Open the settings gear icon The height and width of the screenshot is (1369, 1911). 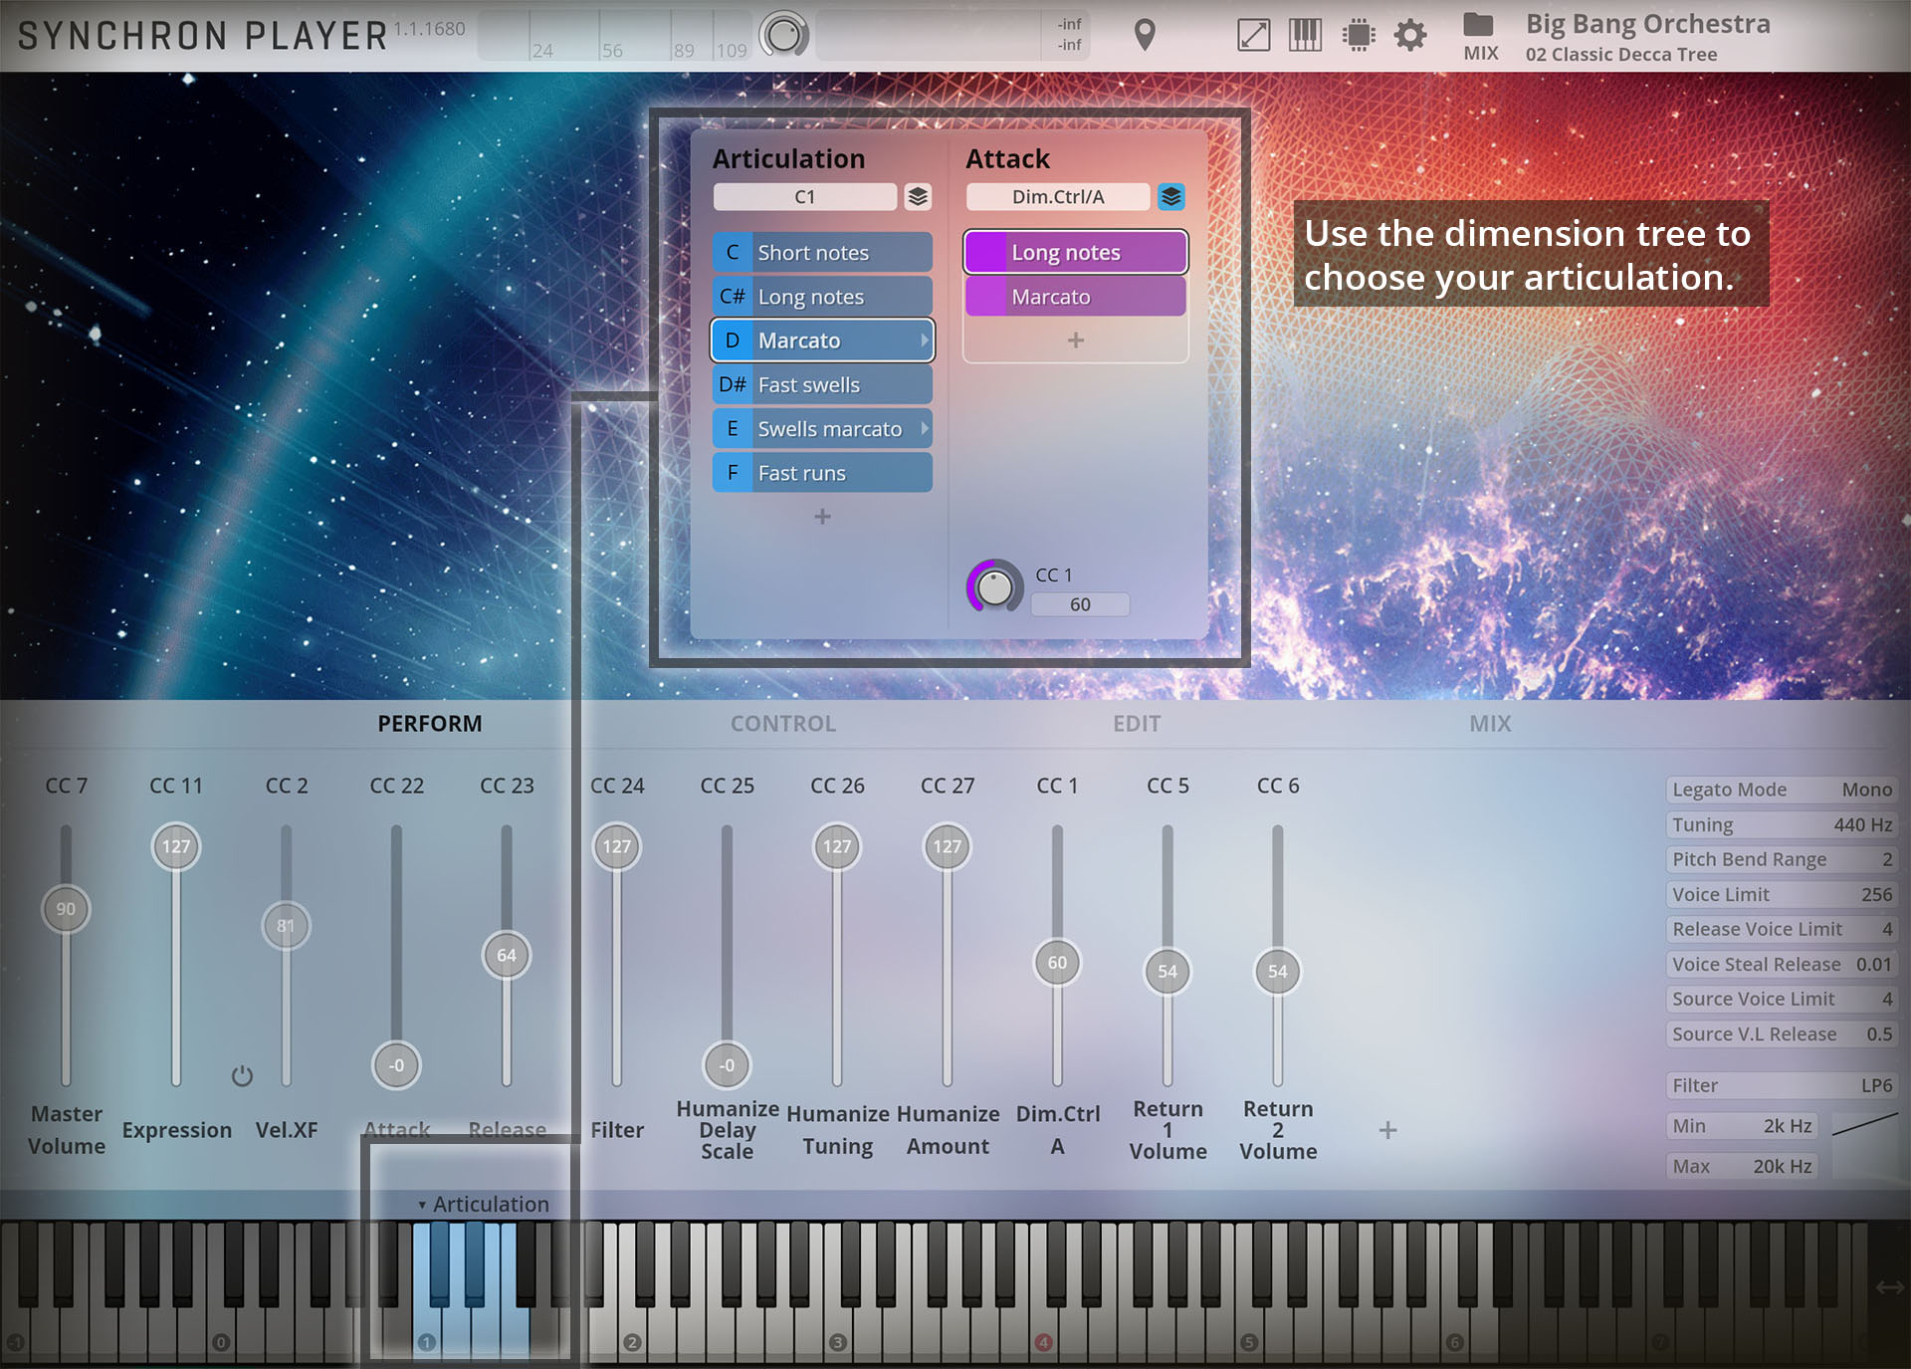1409,35
